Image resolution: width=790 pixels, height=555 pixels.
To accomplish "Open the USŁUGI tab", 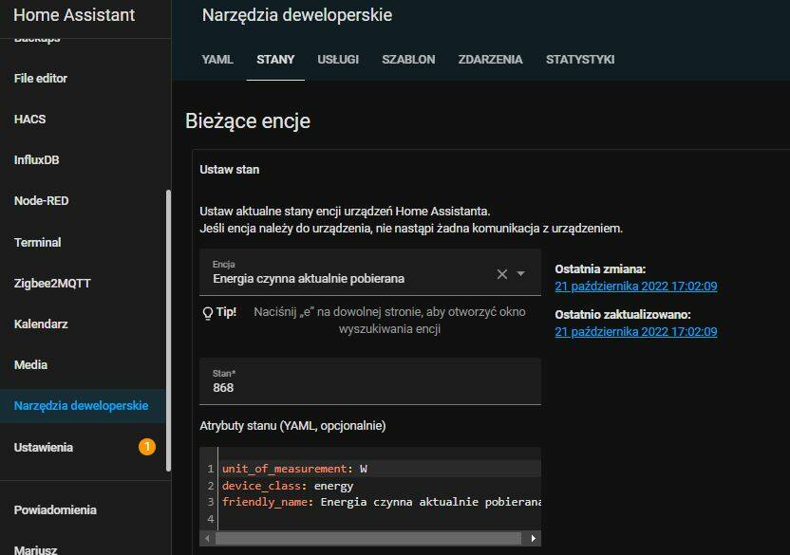I will tap(338, 60).
